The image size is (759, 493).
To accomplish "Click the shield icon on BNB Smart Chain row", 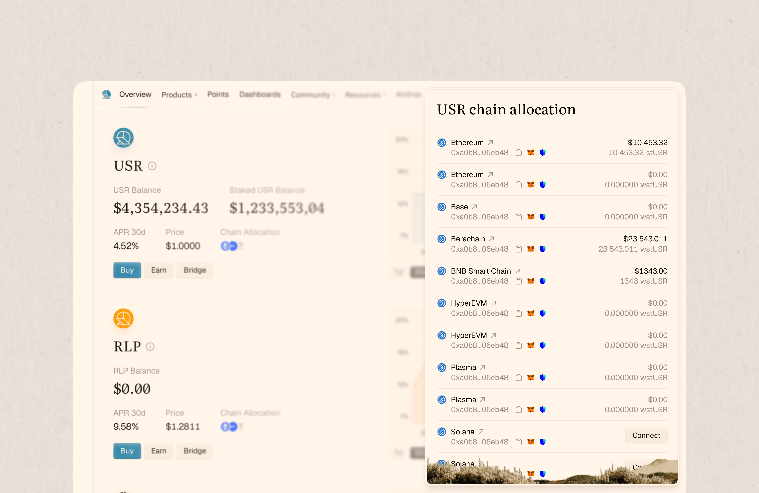I will pos(542,281).
